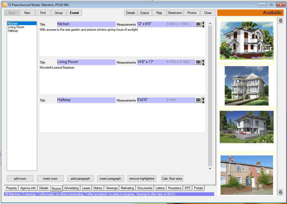Click the Group toolbar button
Viewport: 287px width, 204px height.
pyautogui.click(x=59, y=13)
